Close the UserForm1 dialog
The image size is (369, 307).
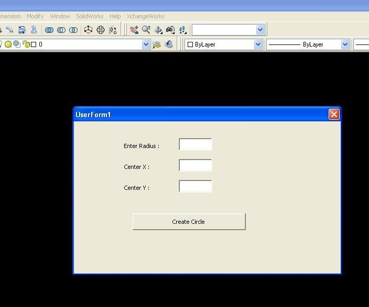(x=334, y=115)
